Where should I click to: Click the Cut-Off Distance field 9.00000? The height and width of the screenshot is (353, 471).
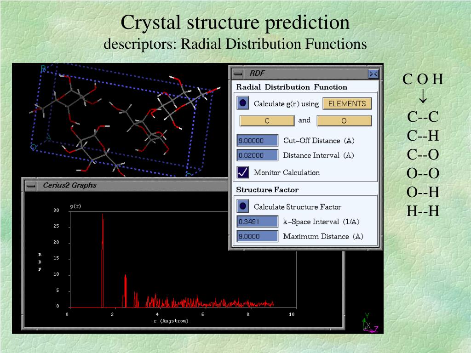click(258, 141)
